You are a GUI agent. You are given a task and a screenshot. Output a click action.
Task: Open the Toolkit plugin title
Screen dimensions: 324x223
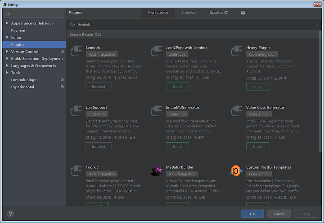point(92,167)
